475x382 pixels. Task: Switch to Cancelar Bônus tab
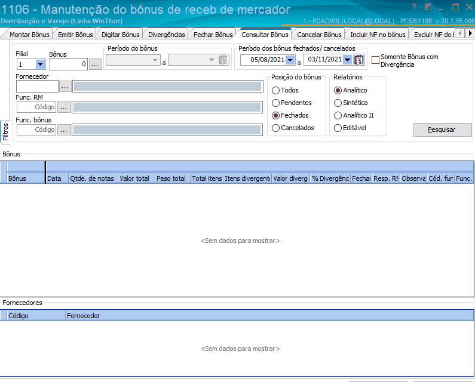pos(319,35)
